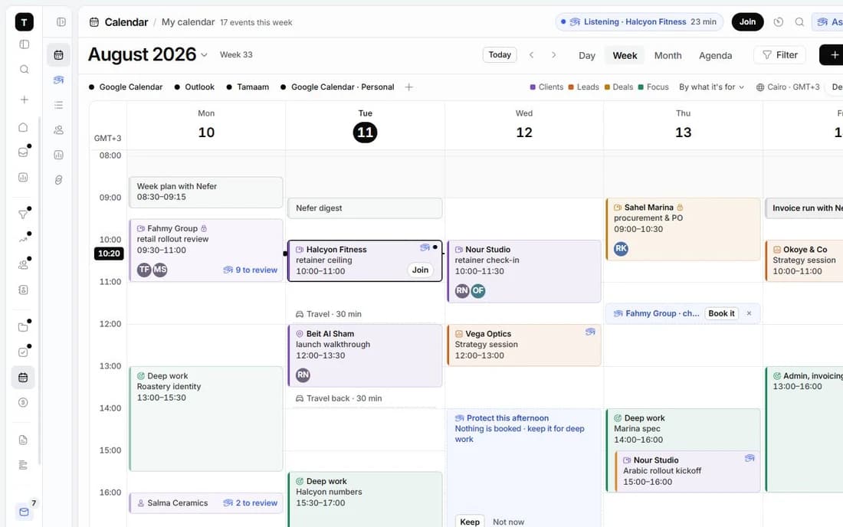The width and height of the screenshot is (843, 527).
Task: Open the home icon in left sidebar
Action: [x=23, y=127]
